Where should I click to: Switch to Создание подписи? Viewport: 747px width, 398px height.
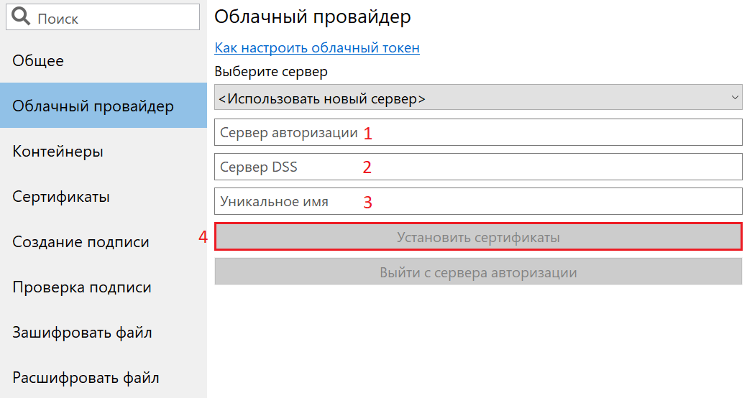(x=104, y=241)
